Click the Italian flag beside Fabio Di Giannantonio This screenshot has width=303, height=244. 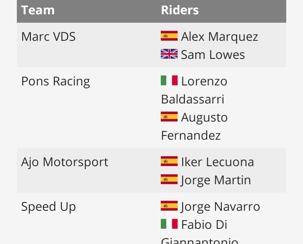click(169, 224)
